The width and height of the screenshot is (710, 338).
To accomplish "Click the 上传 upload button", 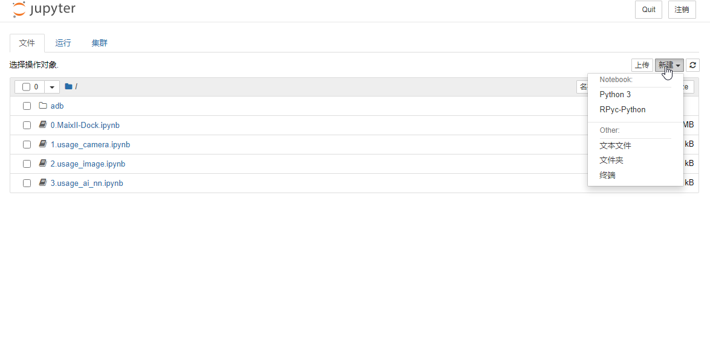I will [x=642, y=65].
